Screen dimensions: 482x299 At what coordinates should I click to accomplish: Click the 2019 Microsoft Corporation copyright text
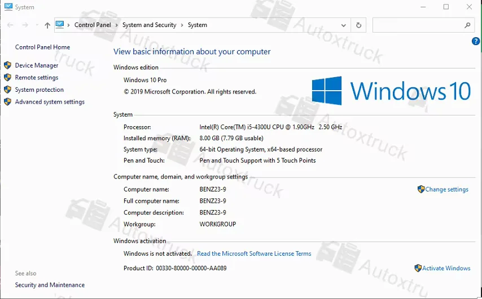190,92
